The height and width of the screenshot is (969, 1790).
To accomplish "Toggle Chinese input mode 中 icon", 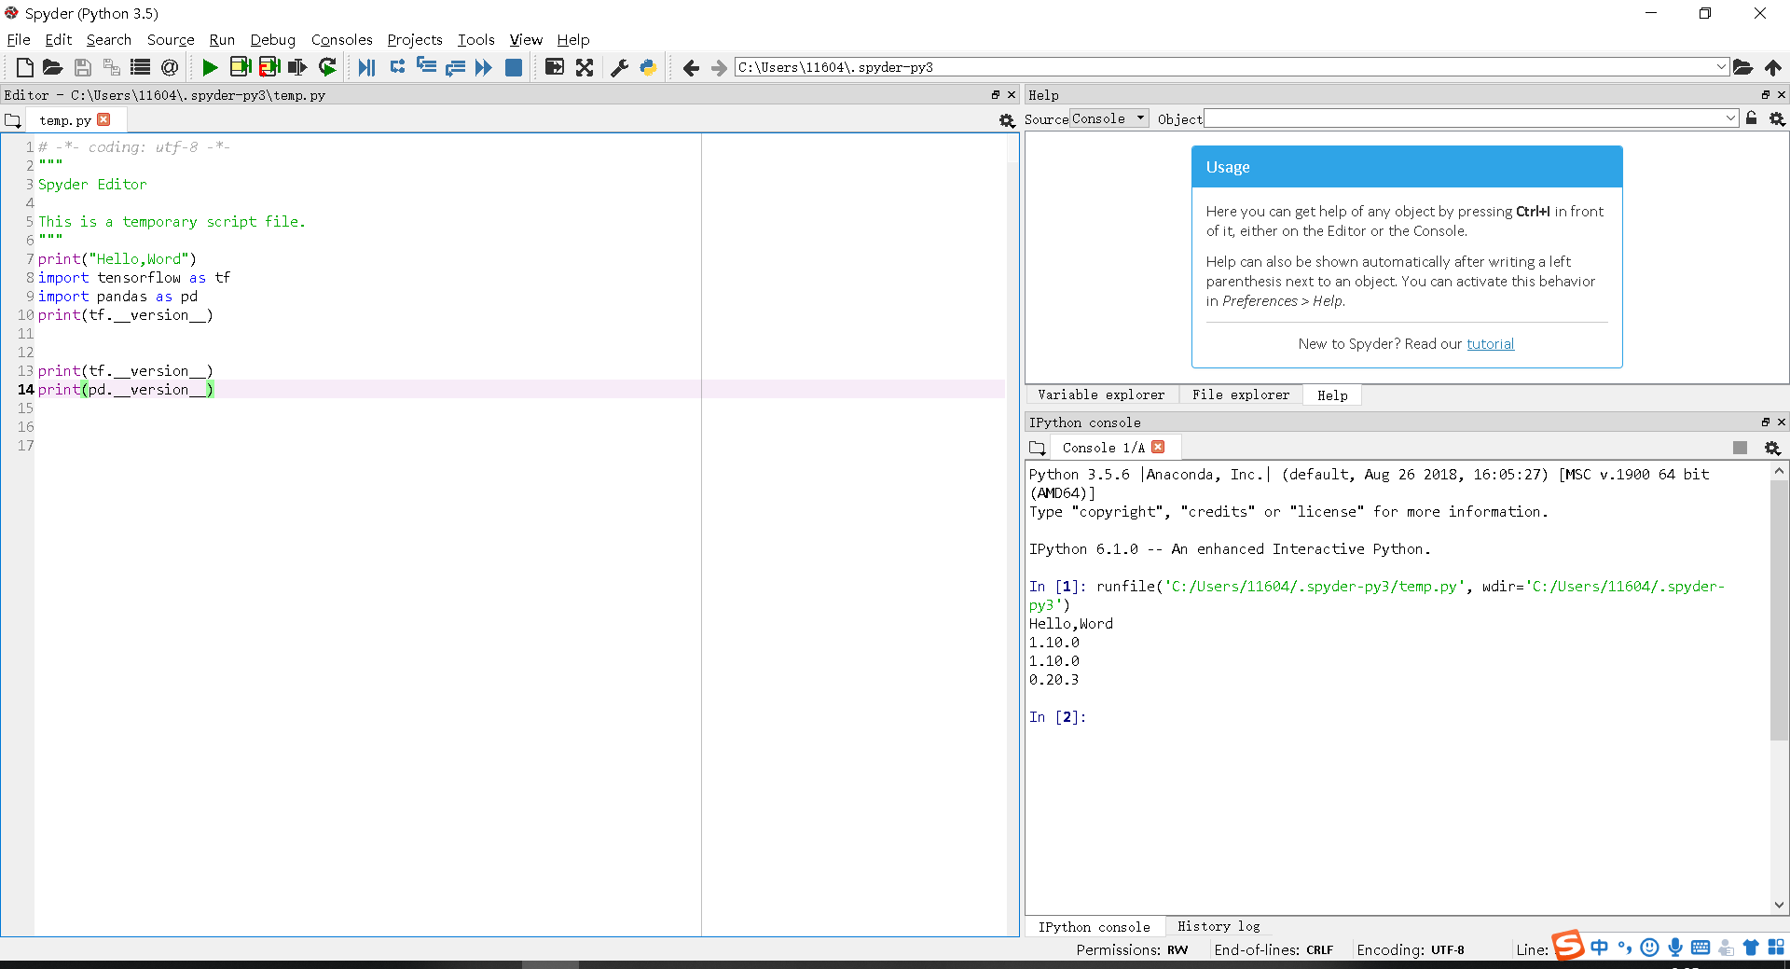I will [1600, 948].
